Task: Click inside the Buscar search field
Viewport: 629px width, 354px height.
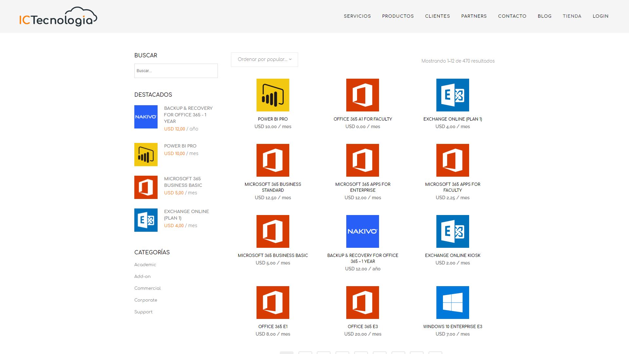Action: (176, 70)
